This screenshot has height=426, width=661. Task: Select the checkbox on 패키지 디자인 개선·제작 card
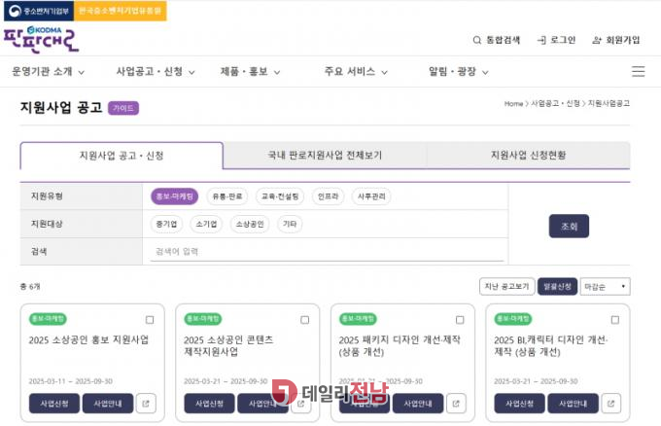pyautogui.click(x=459, y=319)
